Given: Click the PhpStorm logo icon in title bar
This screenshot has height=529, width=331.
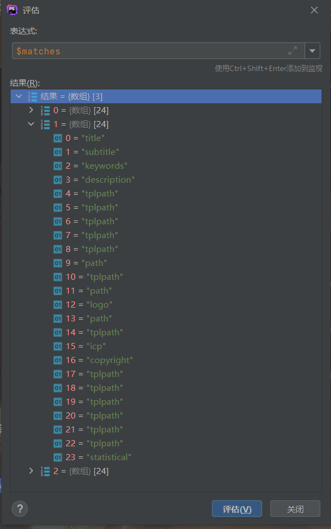Looking at the screenshot, I should tap(12, 10).
